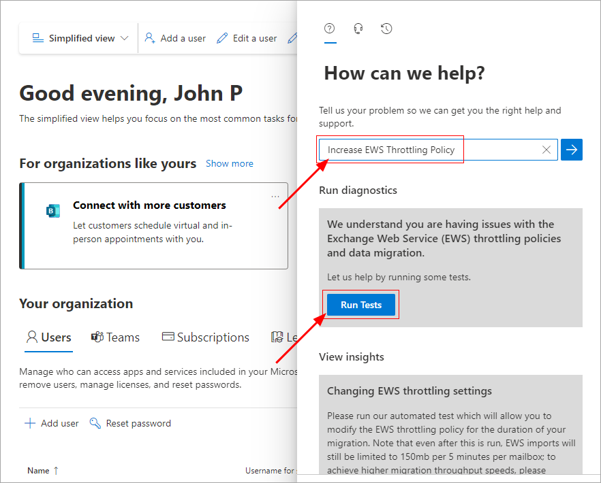Viewport: 601px width, 483px height.
Task: Click the Changing EWS throttling settings heading
Action: [410, 391]
